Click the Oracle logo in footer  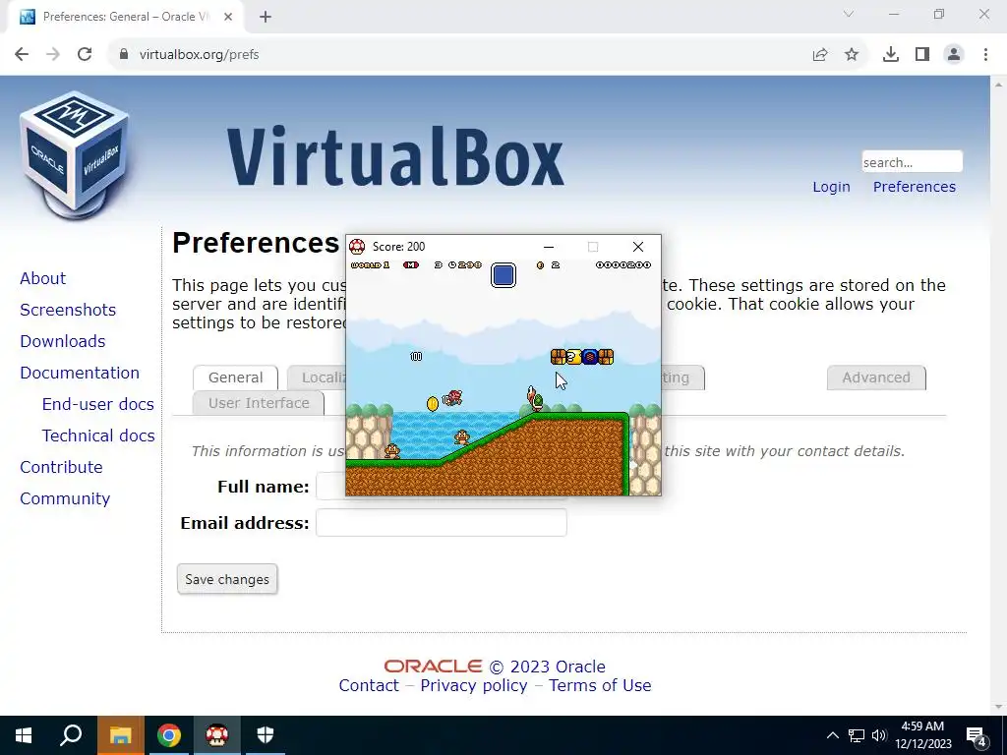click(433, 667)
